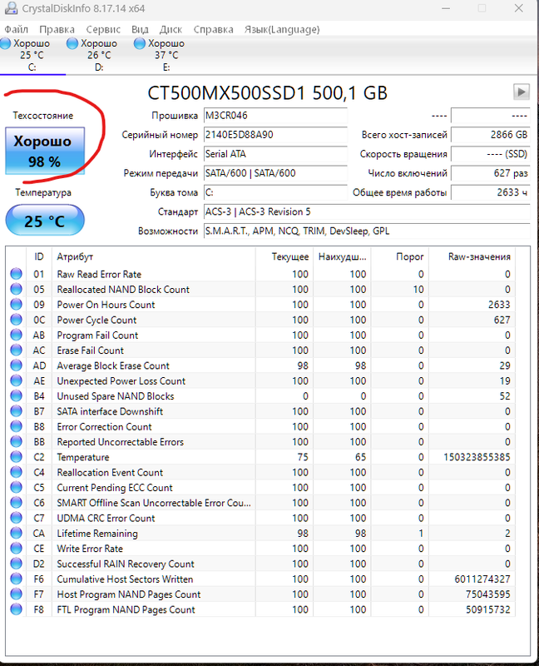Click status icon of SATA interface Downshift

click(x=16, y=410)
